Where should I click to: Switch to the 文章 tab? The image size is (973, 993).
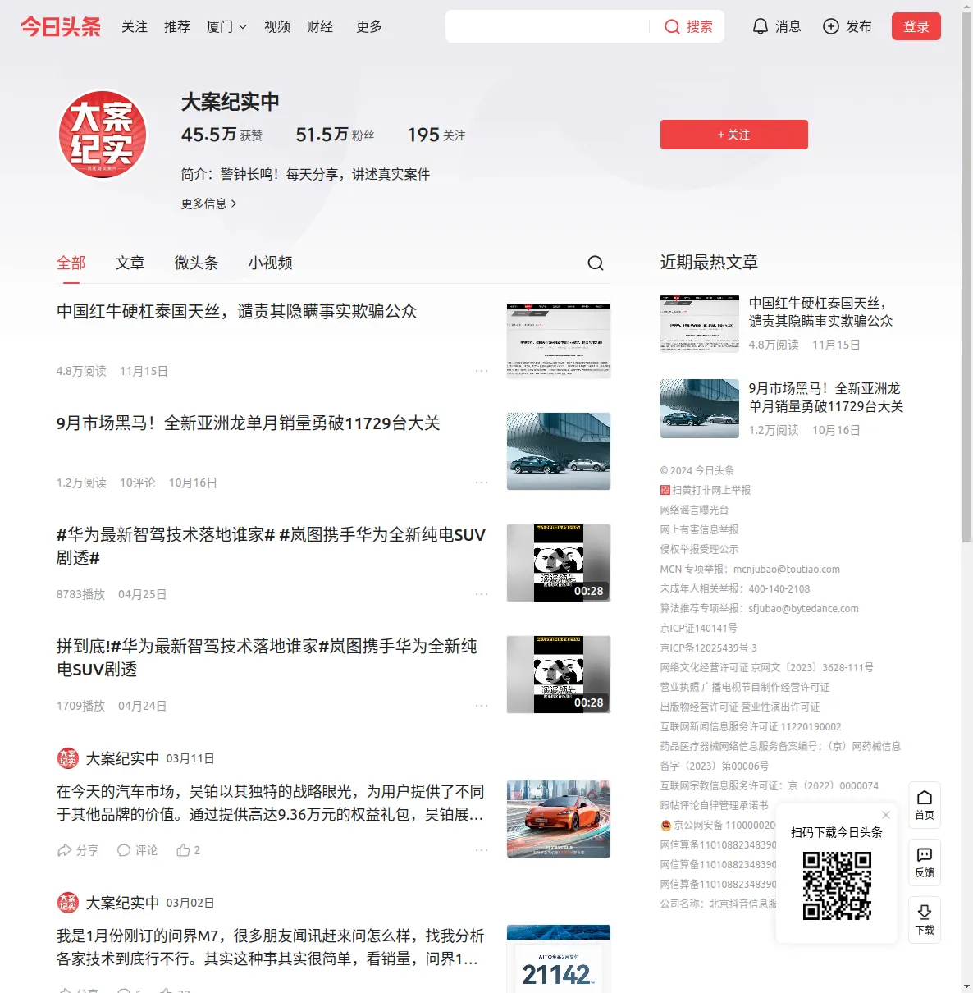pos(130,263)
